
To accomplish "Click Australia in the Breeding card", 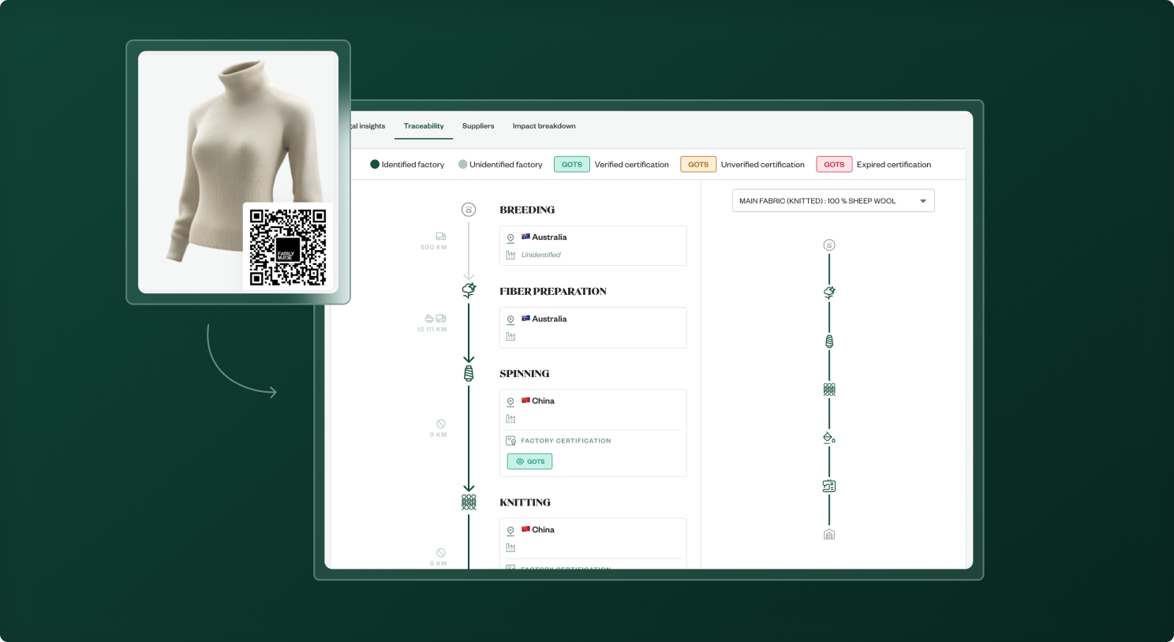I will coord(549,237).
